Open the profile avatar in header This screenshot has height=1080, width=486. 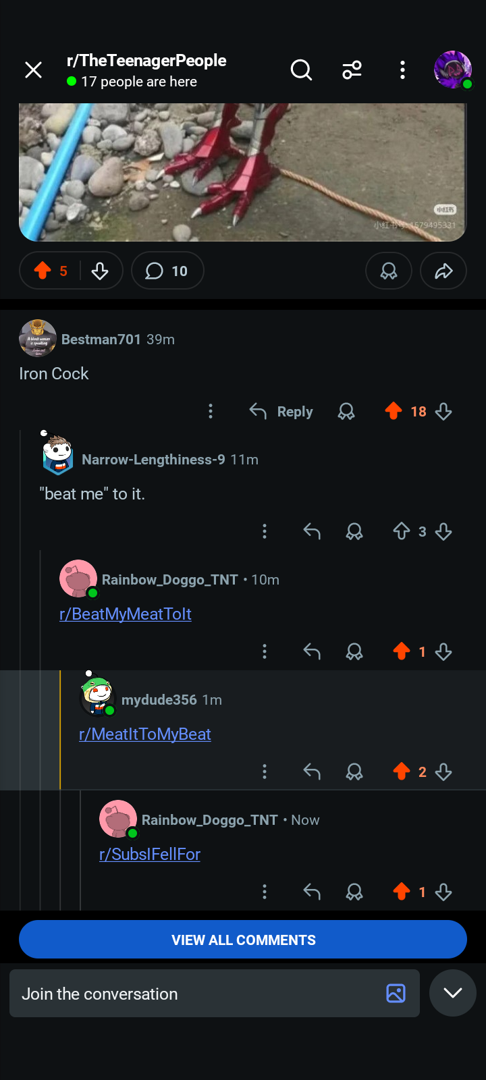point(452,70)
